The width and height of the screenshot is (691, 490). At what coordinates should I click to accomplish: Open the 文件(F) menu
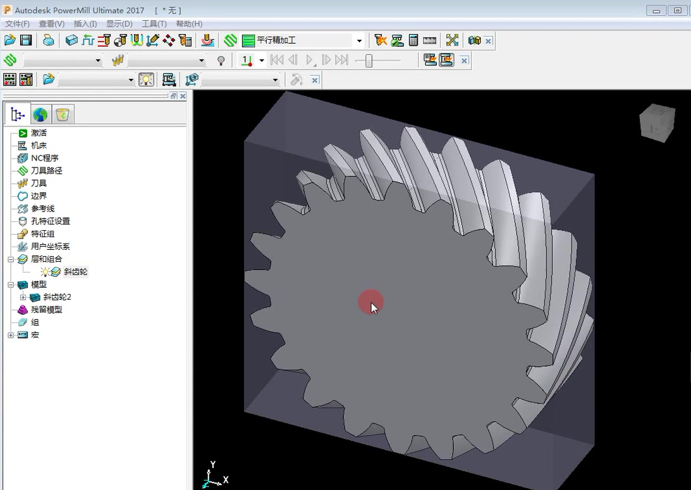[18, 24]
